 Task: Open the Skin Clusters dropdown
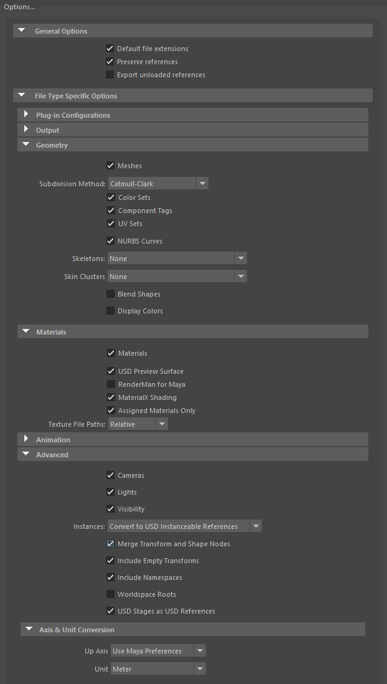pos(241,275)
